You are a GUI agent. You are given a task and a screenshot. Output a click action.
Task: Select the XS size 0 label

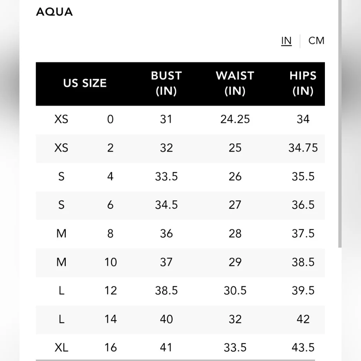click(61, 119)
